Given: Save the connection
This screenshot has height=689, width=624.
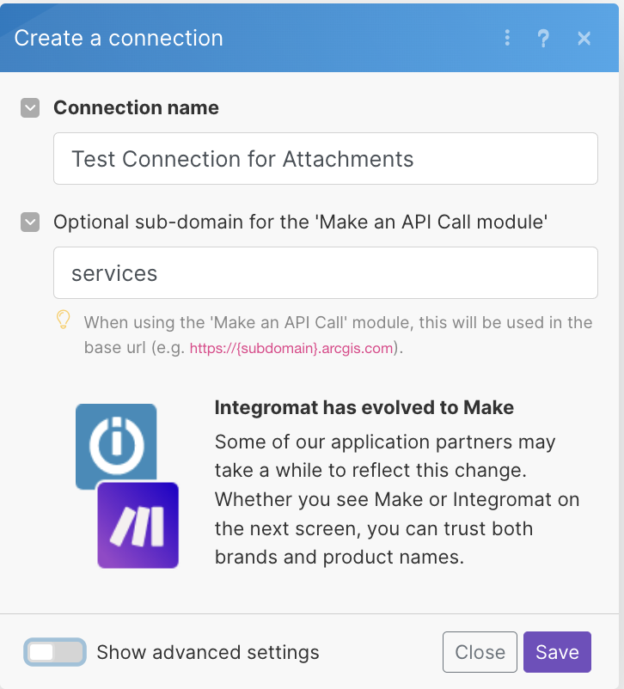Looking at the screenshot, I should pyautogui.click(x=557, y=652).
